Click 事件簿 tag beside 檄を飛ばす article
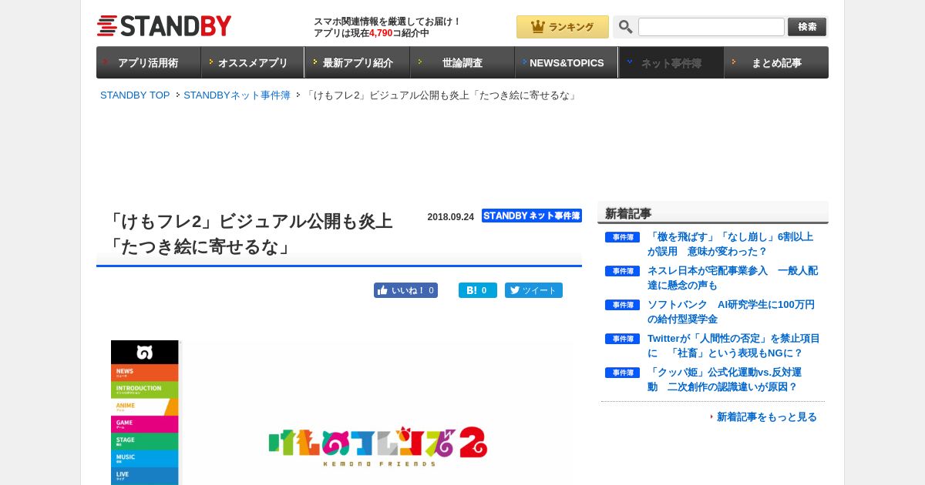Viewport: 925px width, 485px height. pyautogui.click(x=622, y=237)
